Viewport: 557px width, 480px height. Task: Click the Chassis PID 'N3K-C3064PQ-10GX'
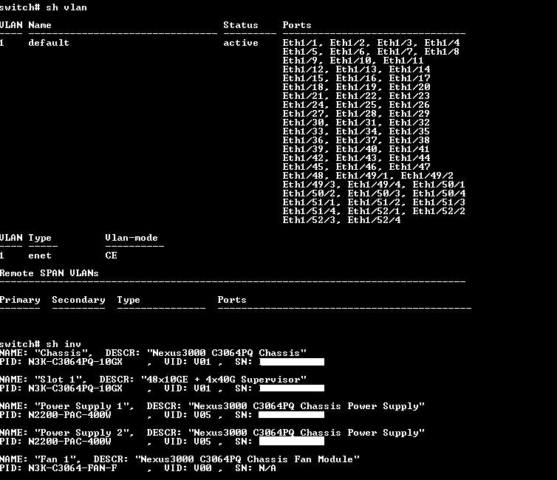[x=75, y=362]
